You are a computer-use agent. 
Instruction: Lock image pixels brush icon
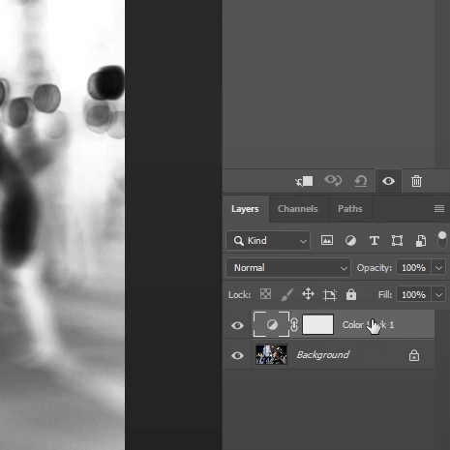286,294
